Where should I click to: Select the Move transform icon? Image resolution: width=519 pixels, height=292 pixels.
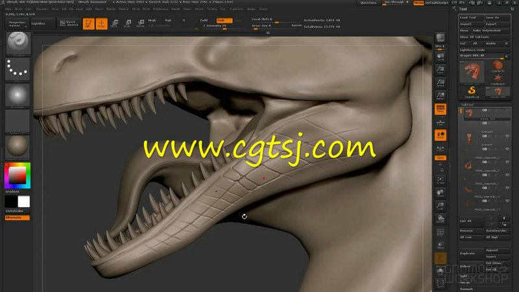pos(114,23)
